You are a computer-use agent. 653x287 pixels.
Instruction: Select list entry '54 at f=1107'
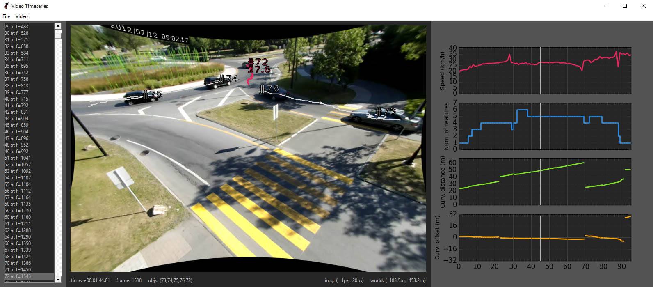click(x=29, y=178)
